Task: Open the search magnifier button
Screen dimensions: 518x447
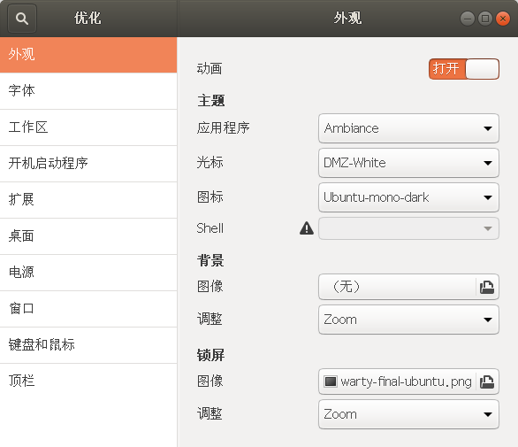Action: [x=22, y=19]
